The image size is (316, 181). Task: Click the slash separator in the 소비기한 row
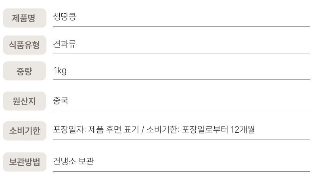click(142, 130)
